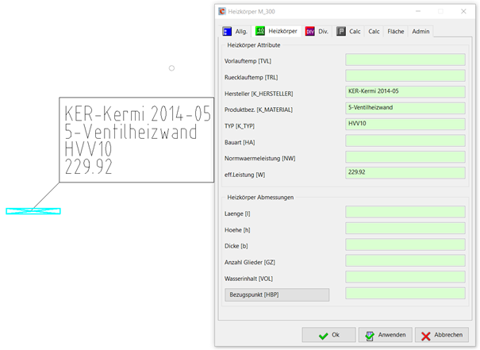Click the Laenge [l] input field
This screenshot has width=480, height=350.
click(405, 212)
